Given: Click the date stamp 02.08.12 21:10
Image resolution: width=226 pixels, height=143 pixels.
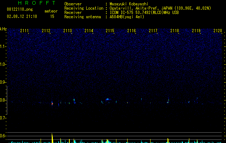Looking at the screenshot, I should coord(22,16).
